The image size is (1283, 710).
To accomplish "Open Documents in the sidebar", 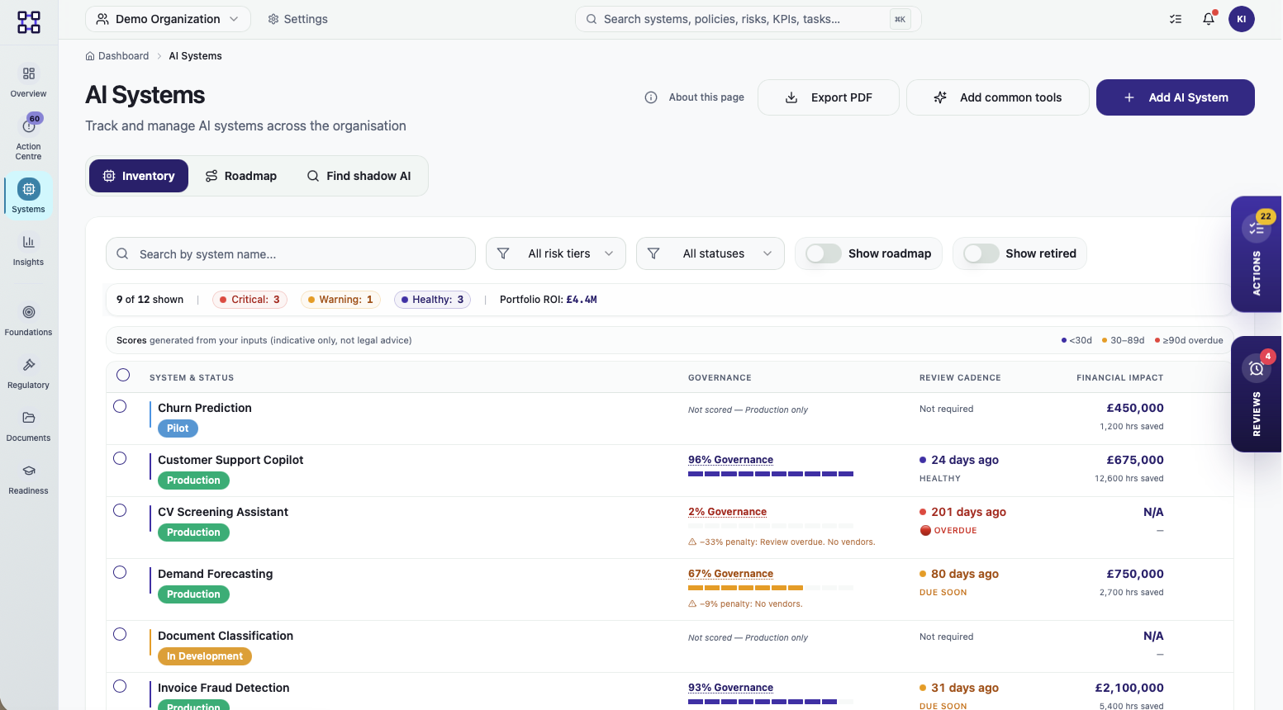I will coord(29,426).
